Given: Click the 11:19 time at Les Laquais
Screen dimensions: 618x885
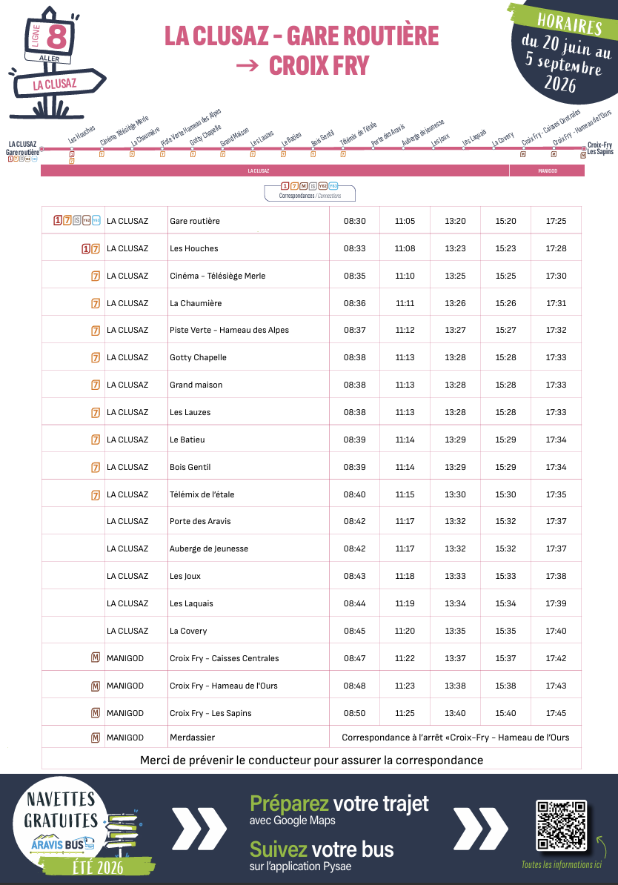Looking at the screenshot, I should click(x=405, y=603).
